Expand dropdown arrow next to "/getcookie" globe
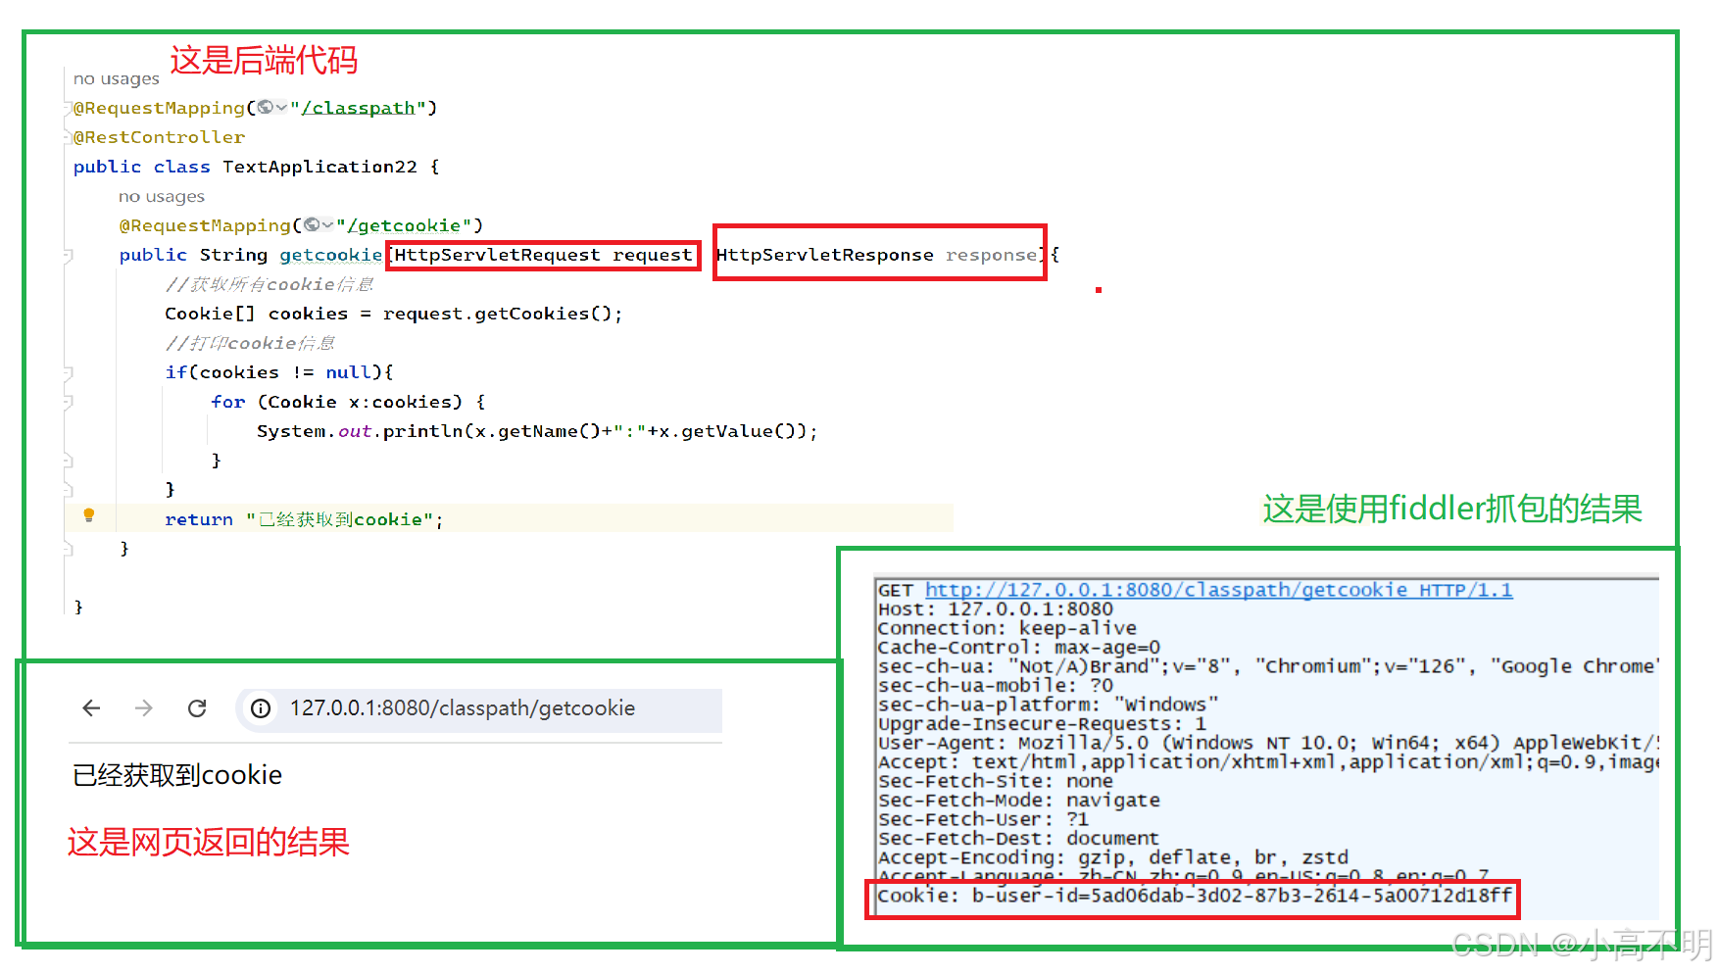This screenshot has height=974, width=1718. point(328,225)
